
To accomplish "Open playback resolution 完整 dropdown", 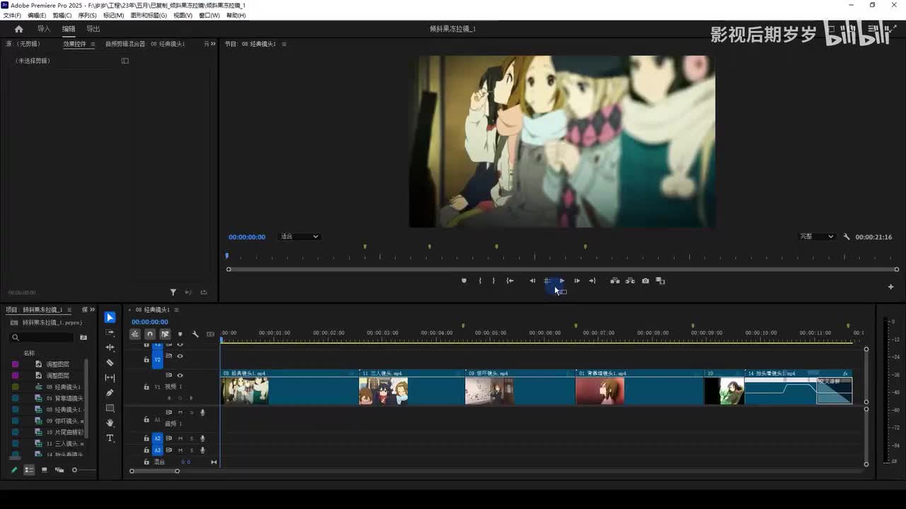I will tap(817, 237).
